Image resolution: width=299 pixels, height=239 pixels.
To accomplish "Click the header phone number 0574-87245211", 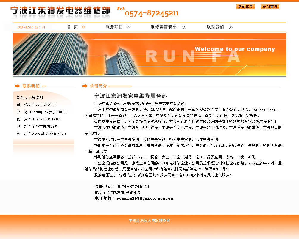I will pos(152,13).
